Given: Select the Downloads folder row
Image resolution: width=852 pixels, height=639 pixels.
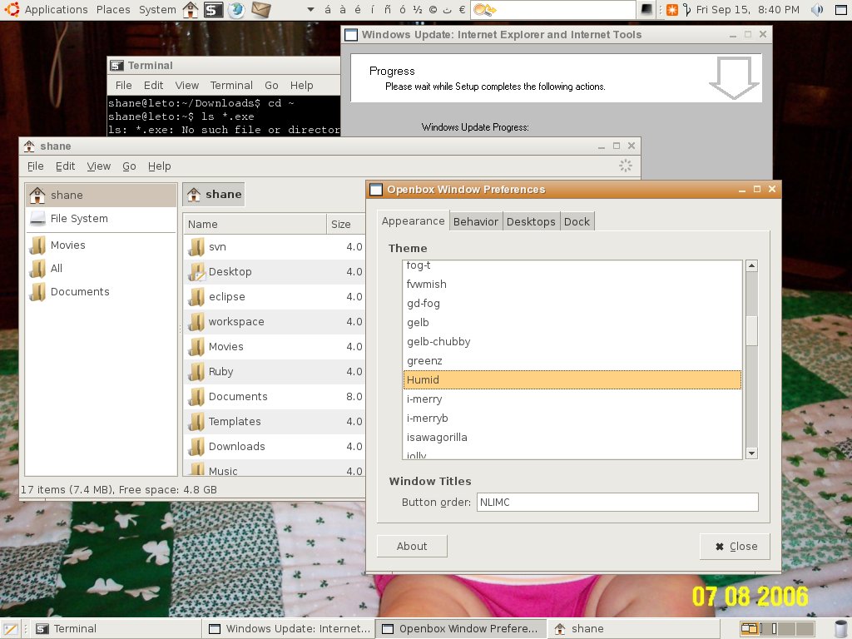Looking at the screenshot, I should point(275,447).
